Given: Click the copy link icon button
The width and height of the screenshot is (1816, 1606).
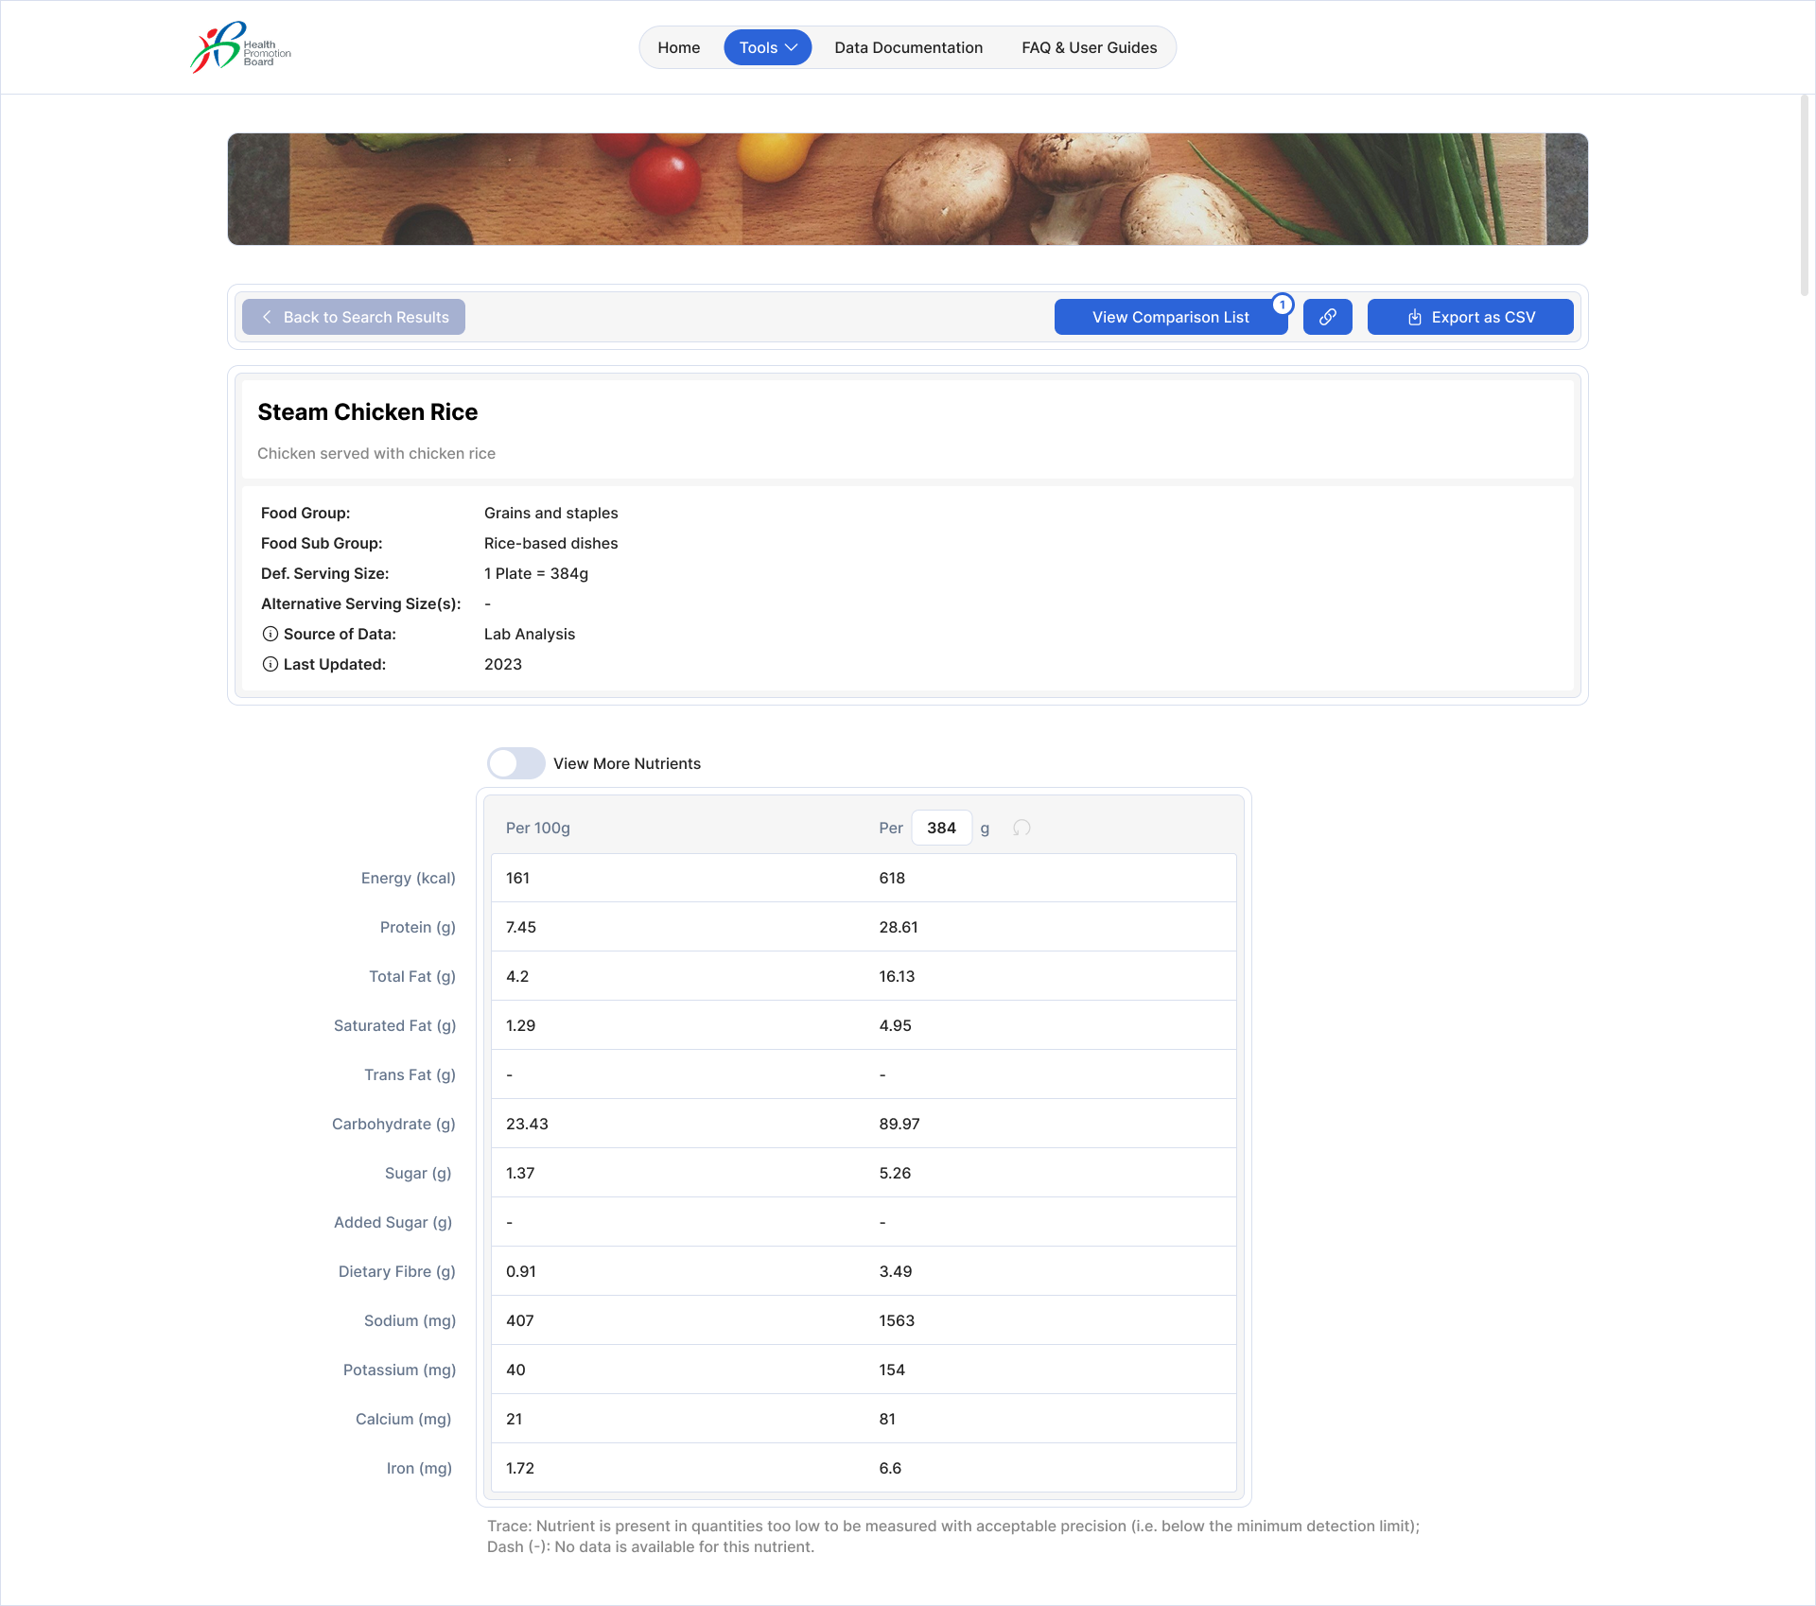Looking at the screenshot, I should (x=1327, y=317).
